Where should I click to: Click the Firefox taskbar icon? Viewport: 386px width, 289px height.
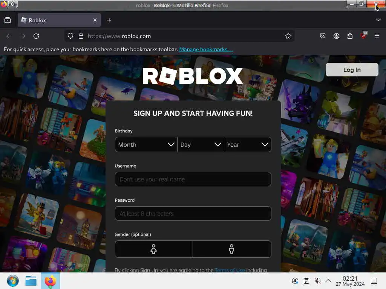click(51, 281)
